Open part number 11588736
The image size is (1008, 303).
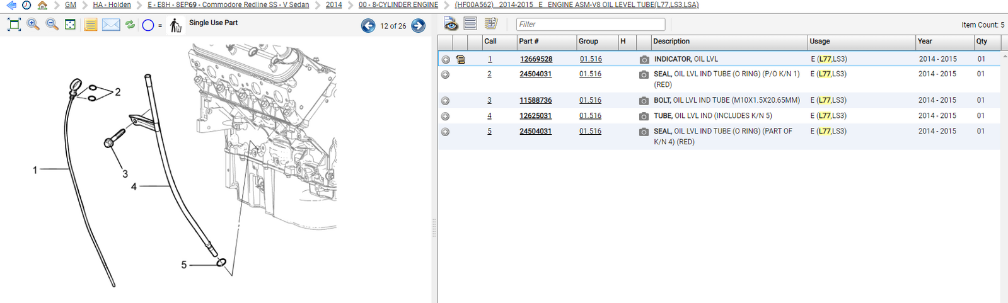tap(535, 101)
